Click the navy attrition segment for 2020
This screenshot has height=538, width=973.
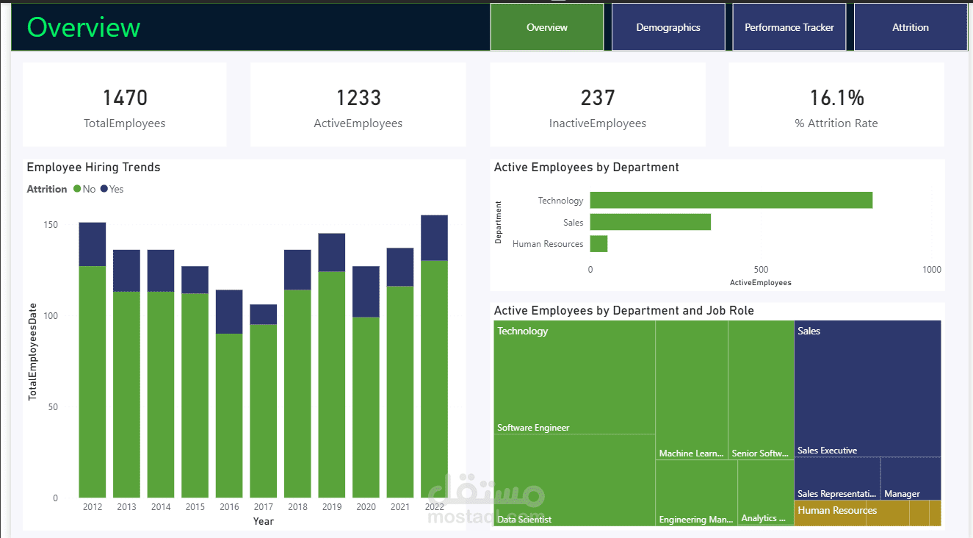pos(366,291)
